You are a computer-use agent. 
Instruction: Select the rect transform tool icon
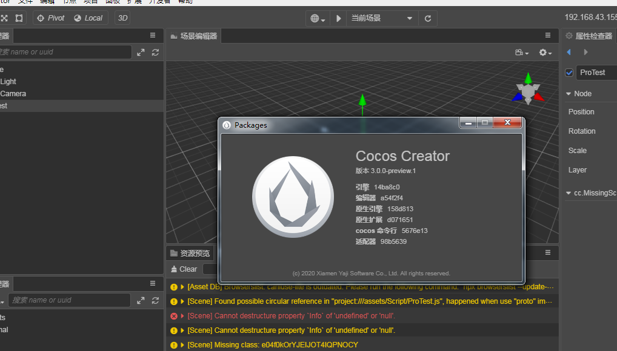tap(19, 18)
